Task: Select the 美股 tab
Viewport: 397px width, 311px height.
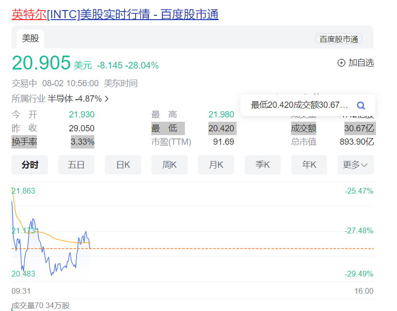Action: pyautogui.click(x=30, y=38)
